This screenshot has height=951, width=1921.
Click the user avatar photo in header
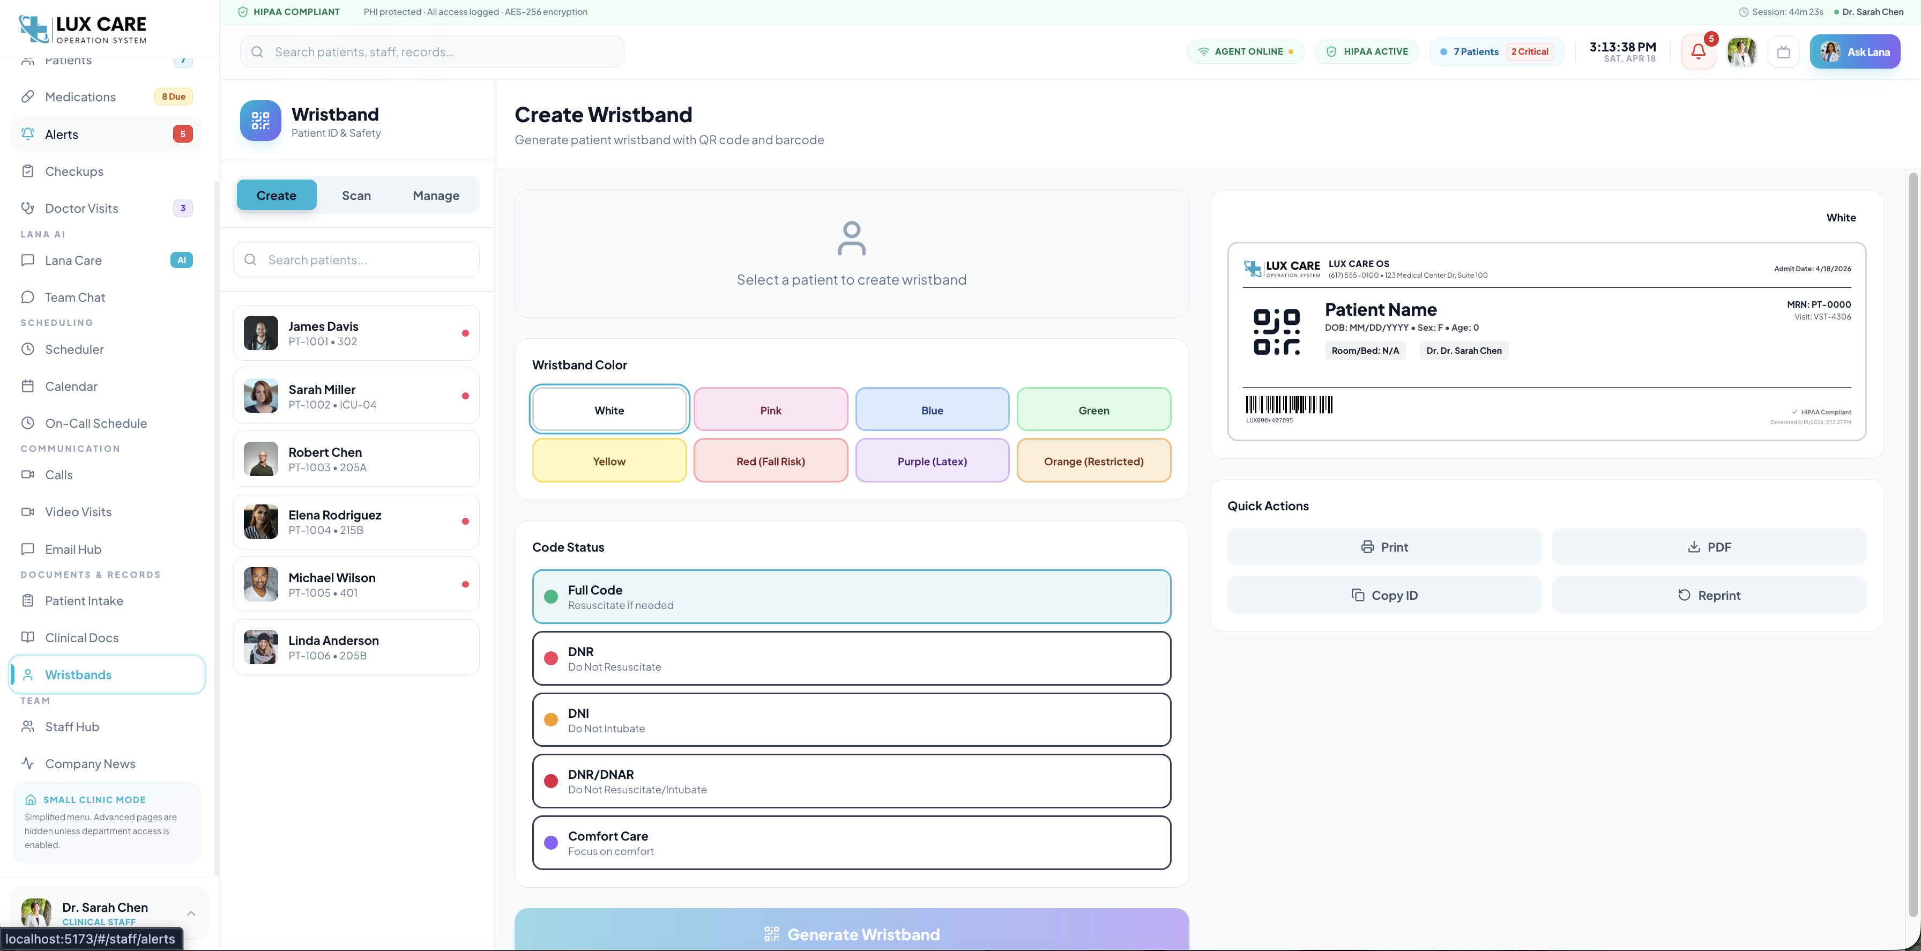pos(1741,51)
